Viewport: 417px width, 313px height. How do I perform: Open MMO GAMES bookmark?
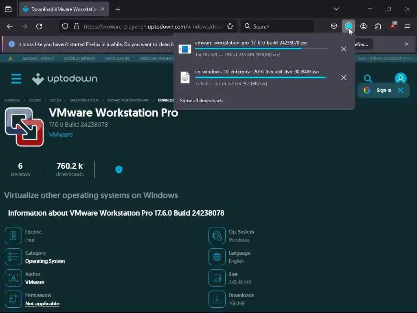tap(117, 58)
